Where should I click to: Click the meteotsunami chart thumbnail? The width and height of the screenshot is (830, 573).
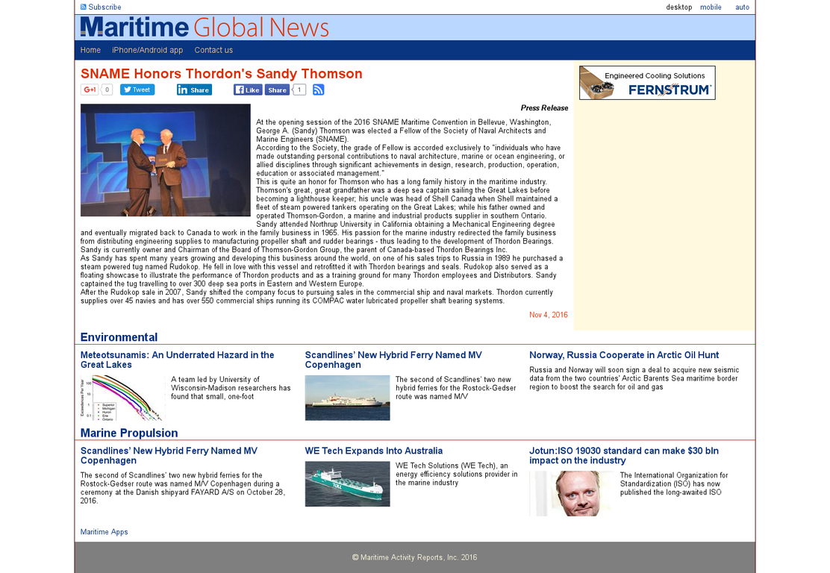123,398
